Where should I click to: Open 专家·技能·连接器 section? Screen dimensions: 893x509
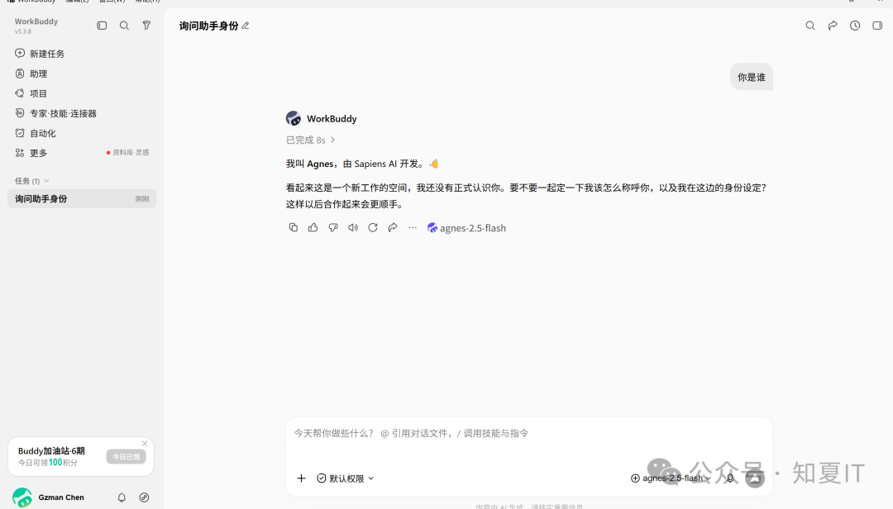(x=56, y=113)
